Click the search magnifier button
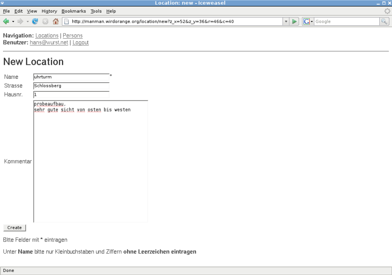392x275 pixels. 384,21
